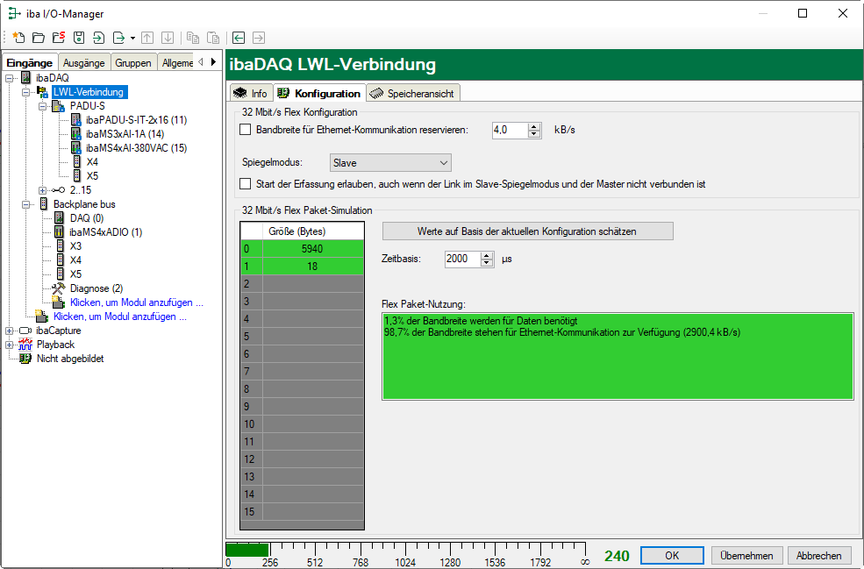The image size is (864, 569).
Task: Select the ibaDAQ device icon
Action: tap(25, 78)
